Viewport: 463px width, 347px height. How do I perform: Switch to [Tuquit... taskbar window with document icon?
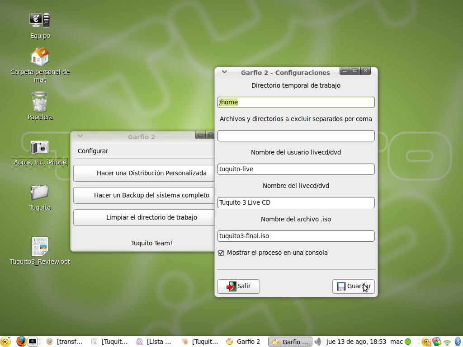109,342
